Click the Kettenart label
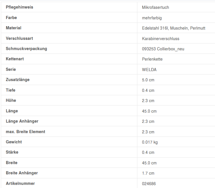215x188 pixels. pos(15,59)
